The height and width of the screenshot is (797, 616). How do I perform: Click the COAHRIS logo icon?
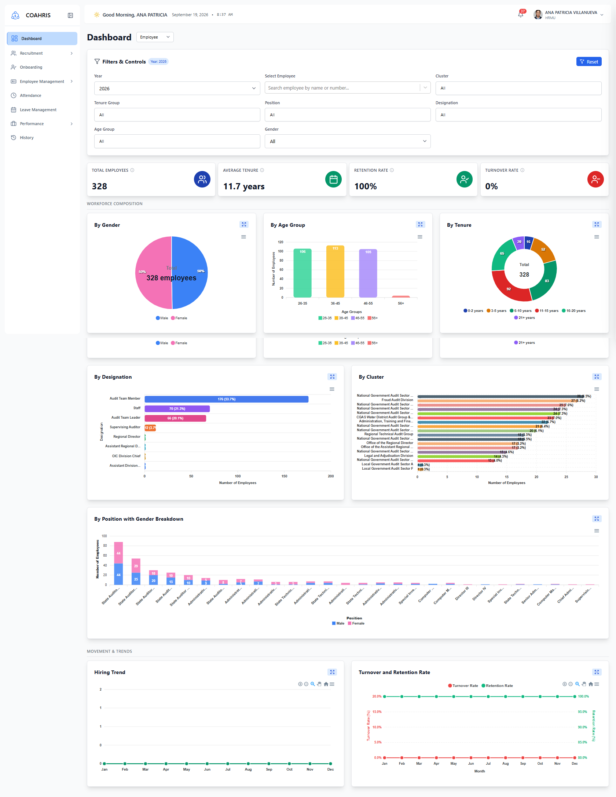[15, 15]
